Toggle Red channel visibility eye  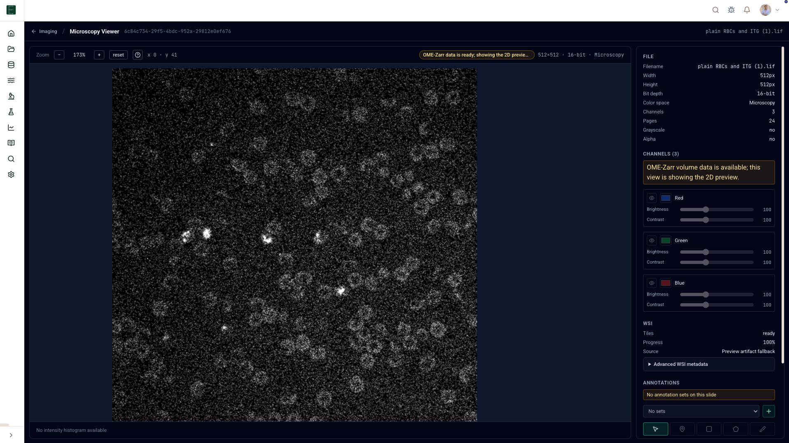point(652,198)
